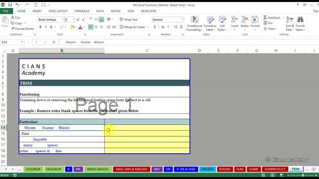Click the Copy icon
This screenshot has width=319, height=179.
click(x=12, y=23)
